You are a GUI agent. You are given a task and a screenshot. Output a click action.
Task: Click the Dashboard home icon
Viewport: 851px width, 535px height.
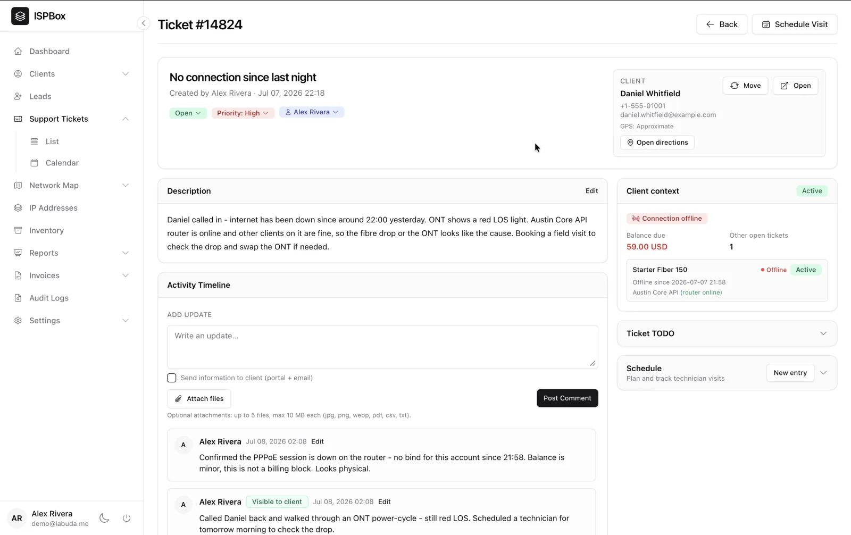(18, 52)
